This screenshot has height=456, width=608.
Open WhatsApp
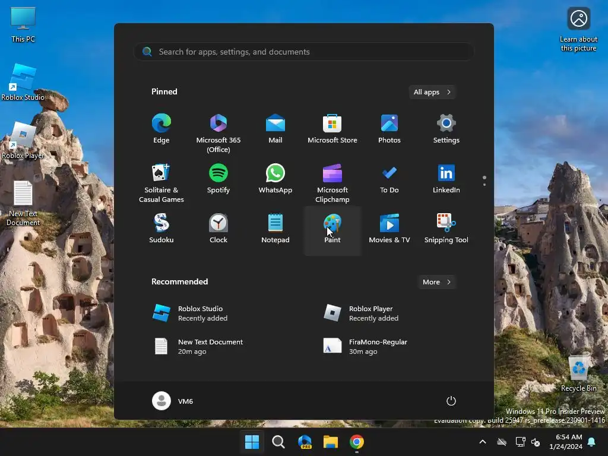tap(275, 179)
